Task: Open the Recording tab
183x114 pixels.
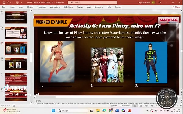Action: [99, 7]
